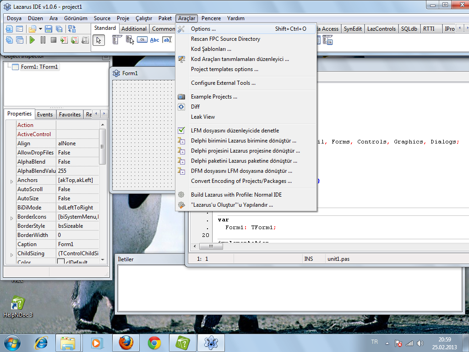The width and height of the screenshot is (469, 352).
Task: Click the New Form toolbar icon
Action: pos(19,29)
